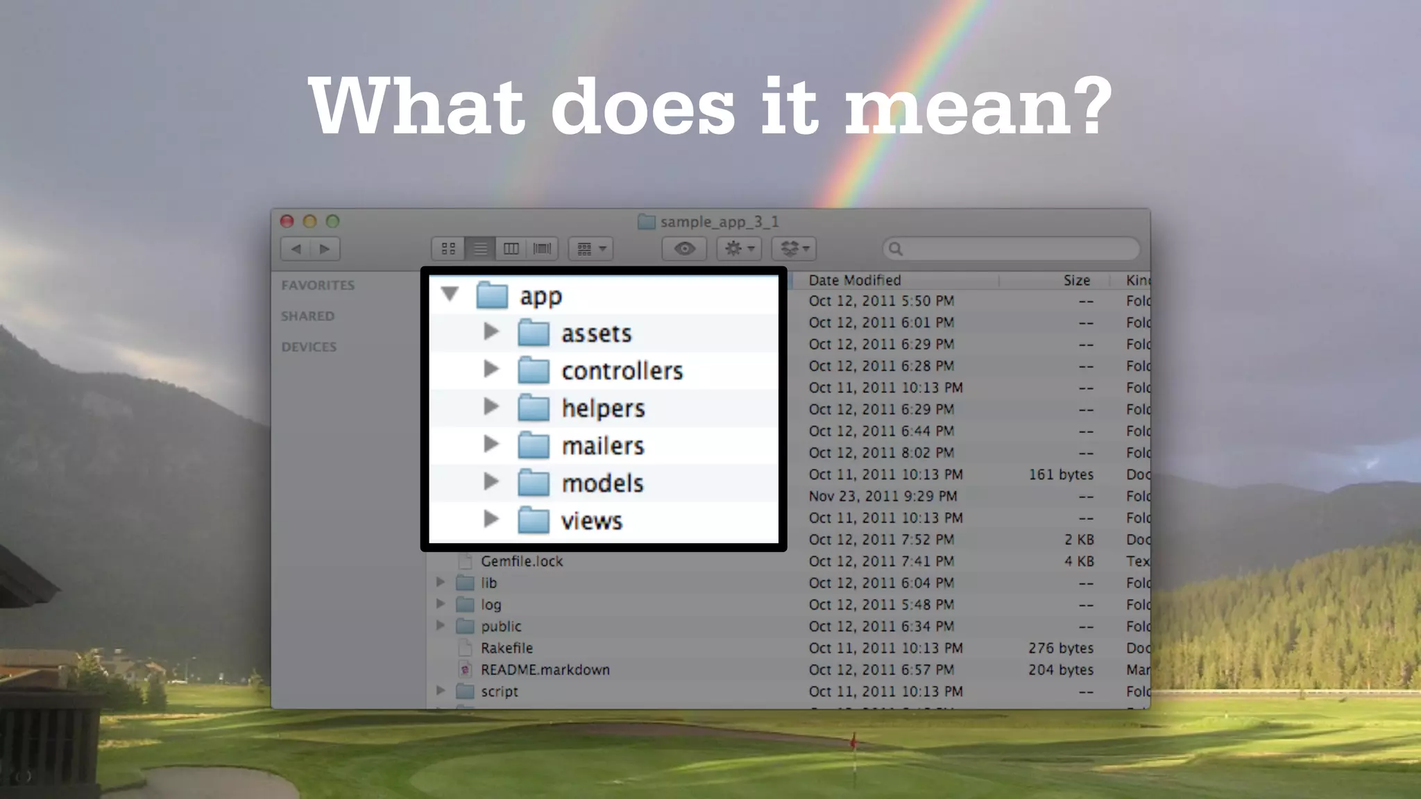Click the sample_app_3_1 window title
Image resolution: width=1421 pixels, height=799 pixels.
click(x=720, y=221)
